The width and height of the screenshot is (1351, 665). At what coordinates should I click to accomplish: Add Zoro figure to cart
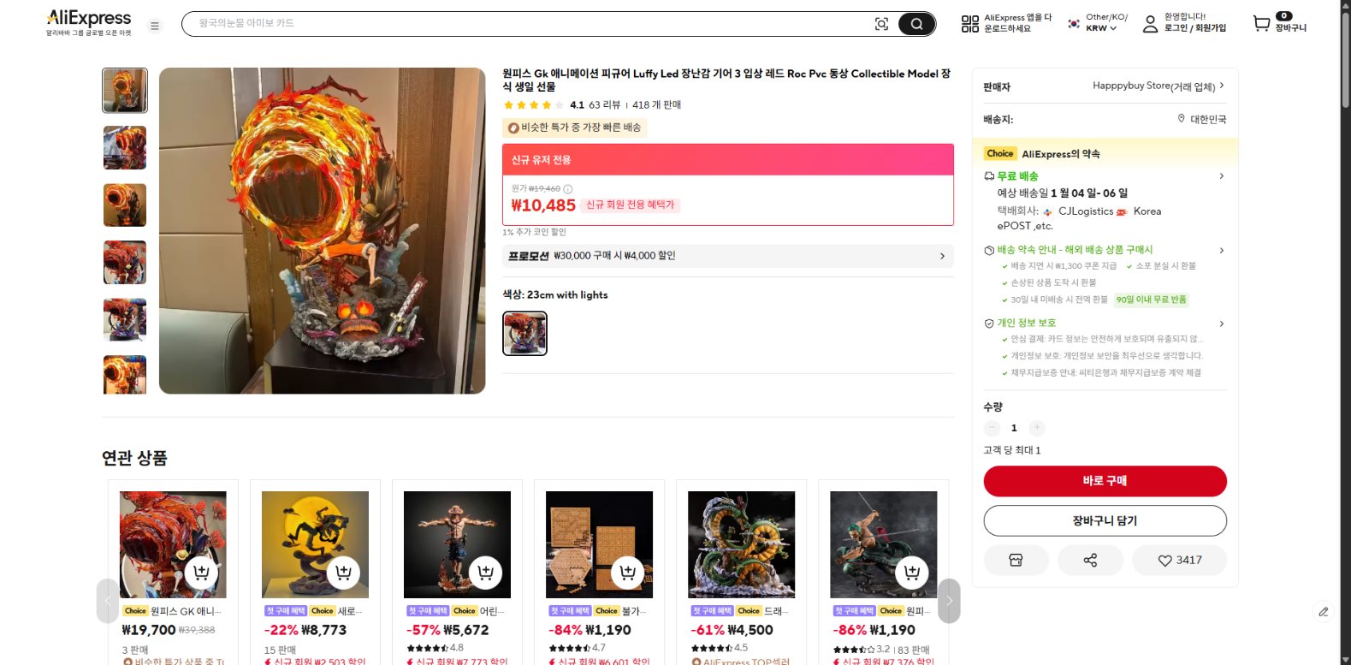[x=912, y=573]
